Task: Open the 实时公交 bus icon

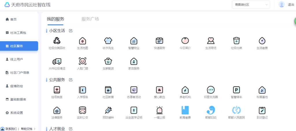Action: (x=82, y=110)
